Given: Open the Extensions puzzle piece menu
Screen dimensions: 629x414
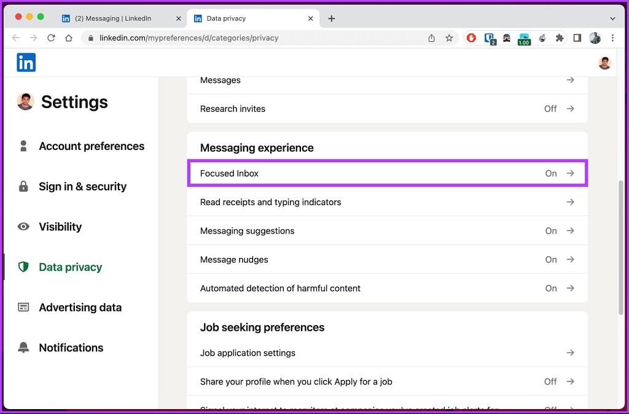Looking at the screenshot, I should click(x=559, y=38).
